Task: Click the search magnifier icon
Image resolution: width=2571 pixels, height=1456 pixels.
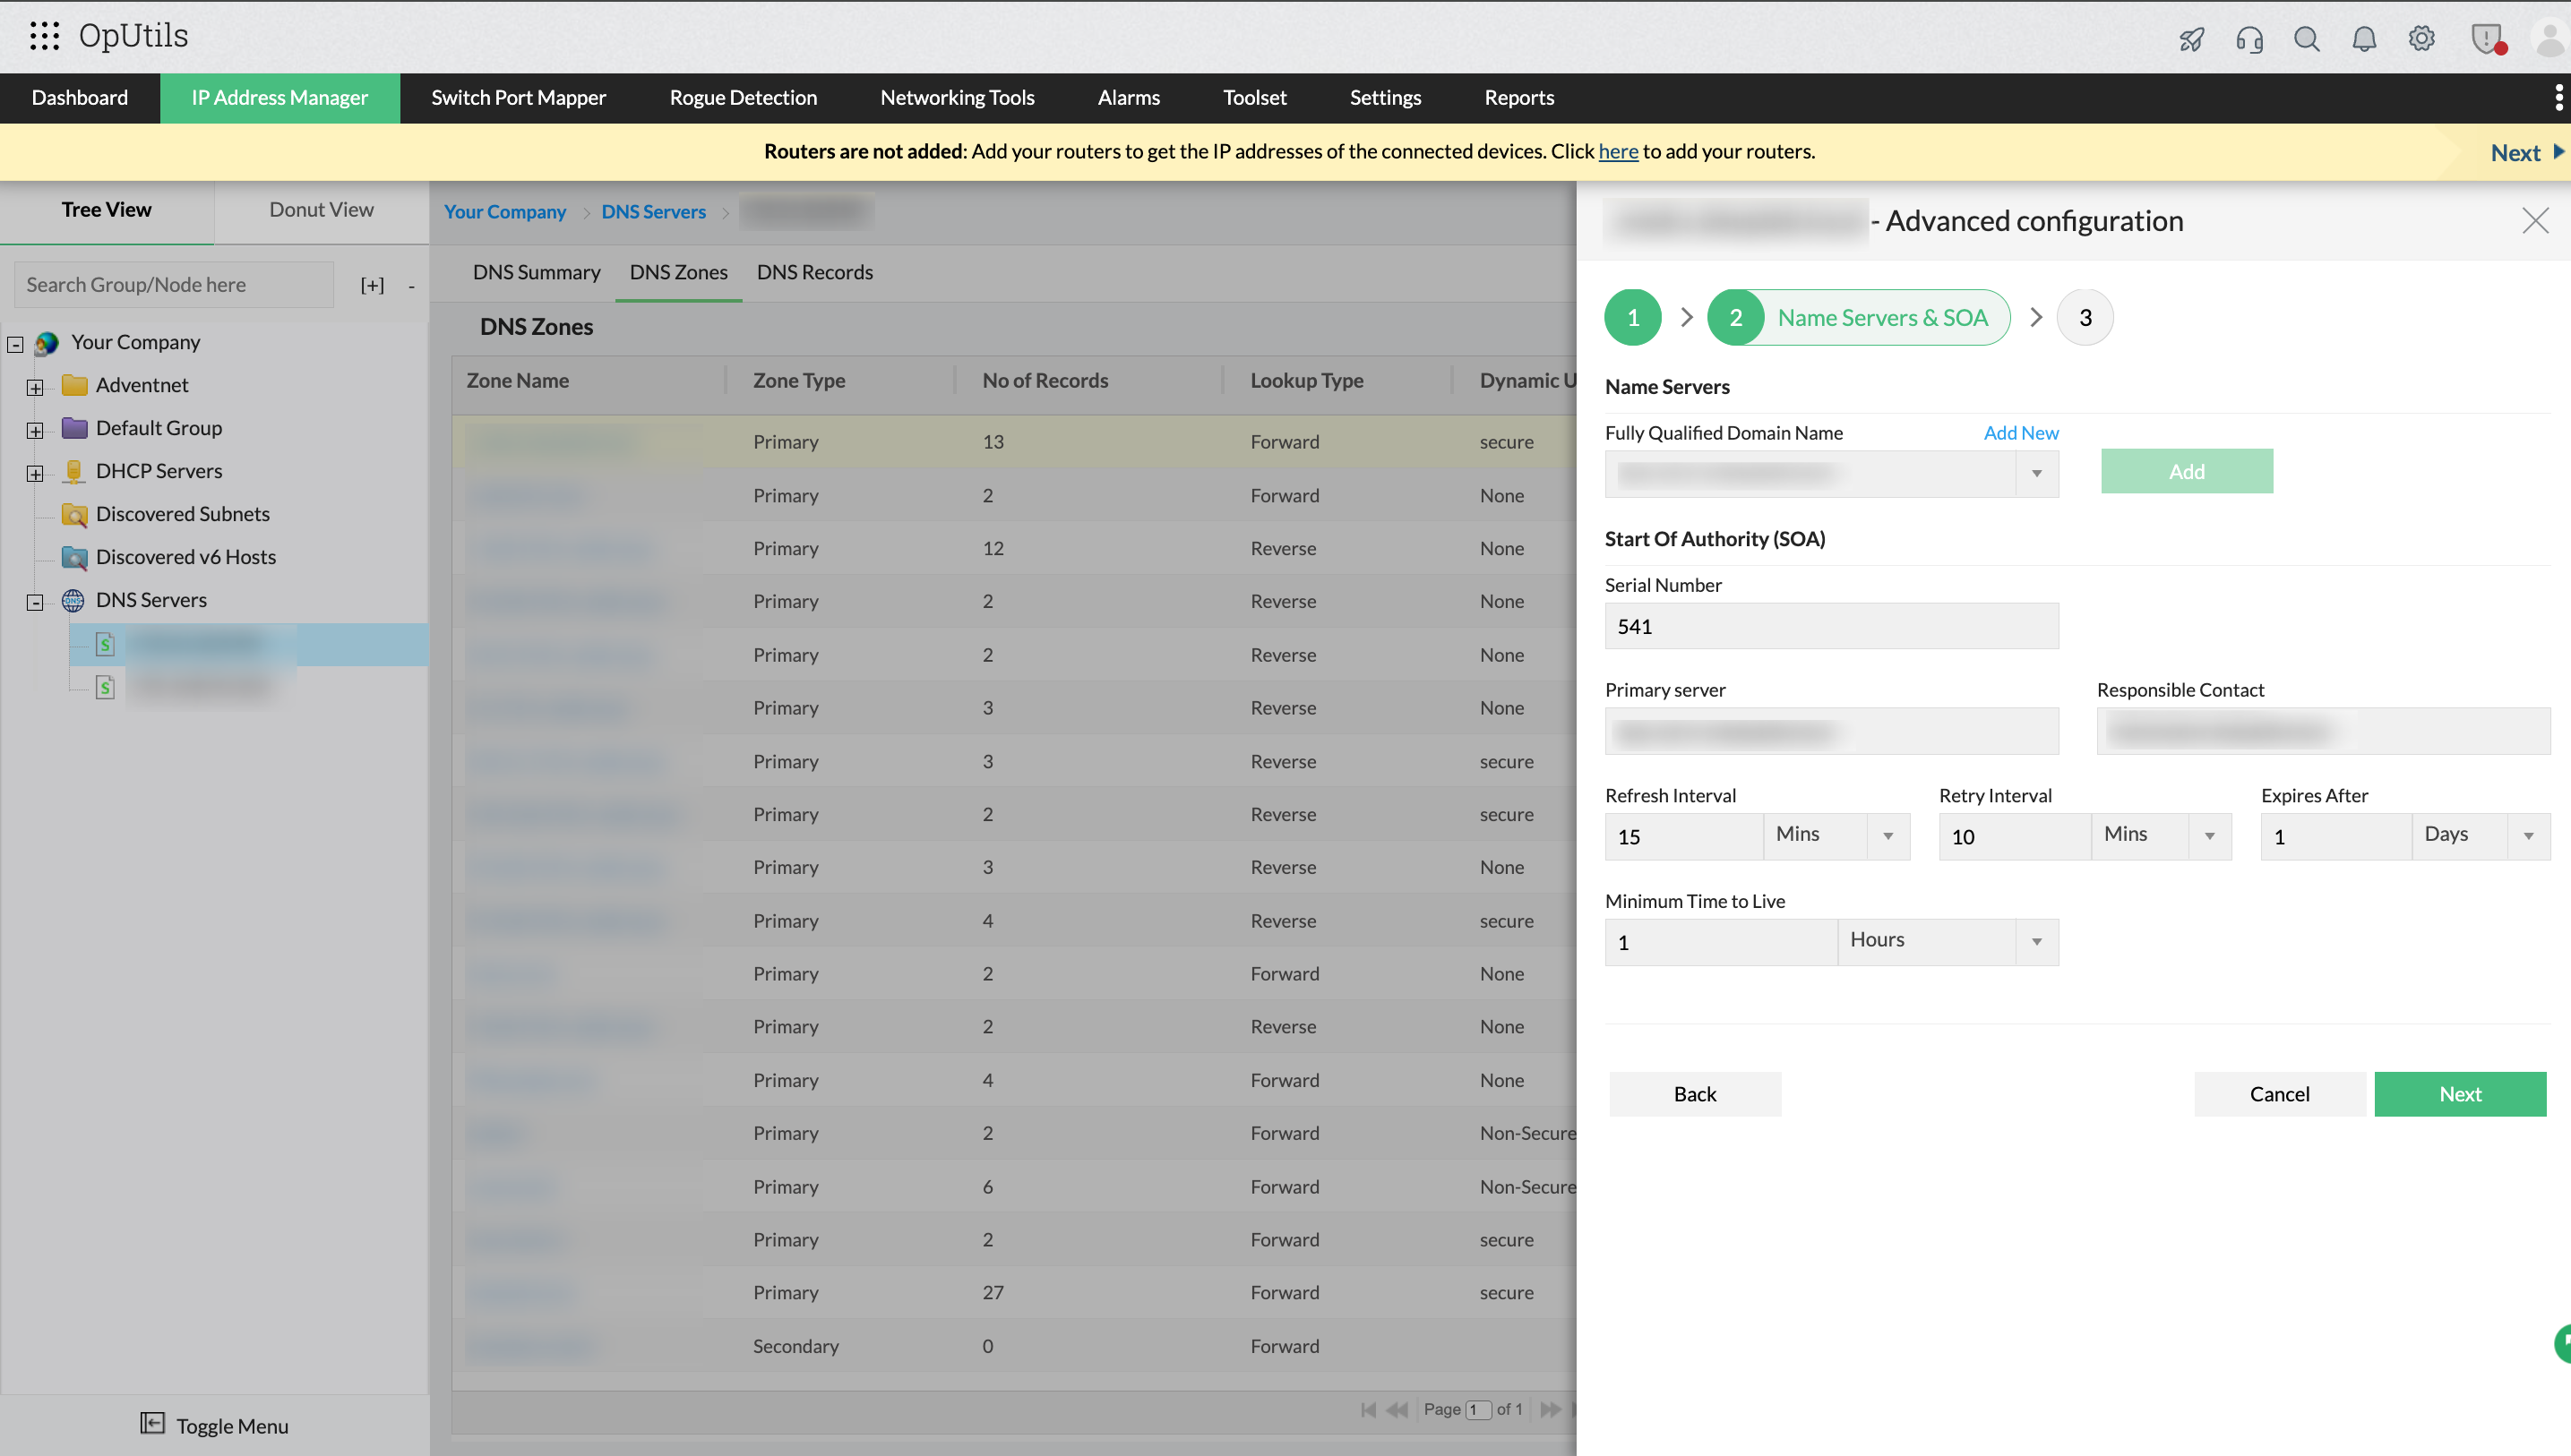Action: pyautogui.click(x=2306, y=39)
